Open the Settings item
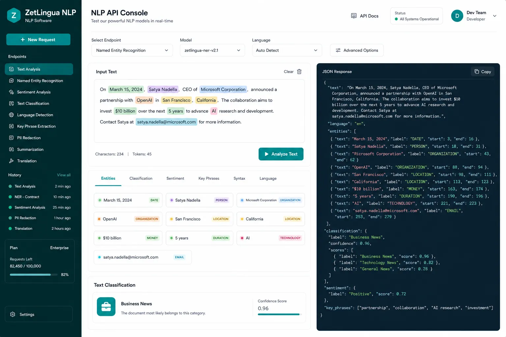The width and height of the screenshot is (506, 337). tap(39, 314)
